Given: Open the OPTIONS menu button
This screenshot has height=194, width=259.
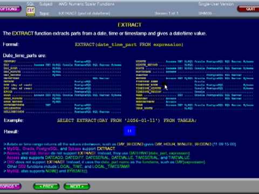Looking at the screenshot, I should [10, 9].
